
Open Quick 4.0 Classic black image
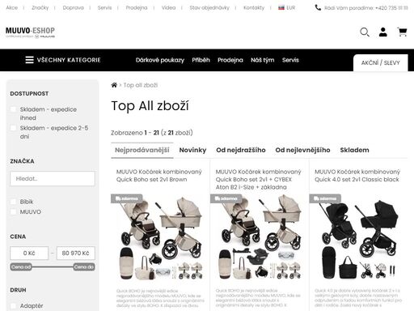coord(359,237)
